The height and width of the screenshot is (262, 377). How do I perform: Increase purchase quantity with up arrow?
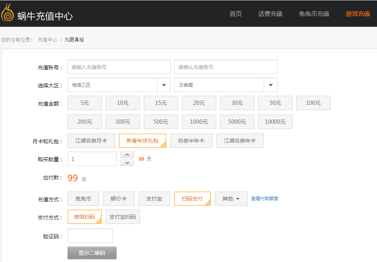pyautogui.click(x=127, y=155)
